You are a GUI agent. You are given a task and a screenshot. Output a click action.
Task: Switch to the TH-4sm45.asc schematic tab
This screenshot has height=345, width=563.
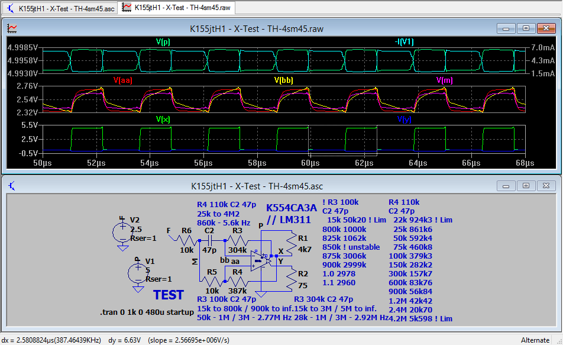pyautogui.click(x=61, y=8)
